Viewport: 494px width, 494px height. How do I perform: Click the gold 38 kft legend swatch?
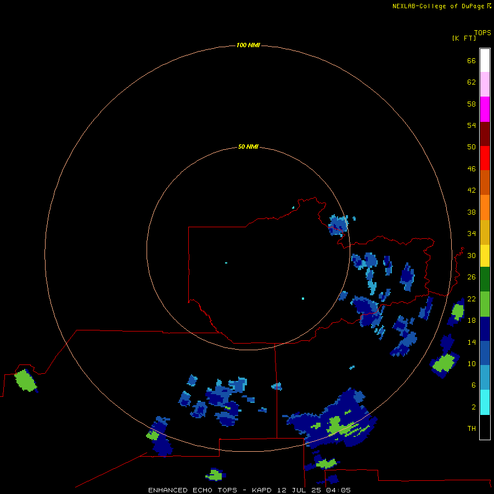(485, 232)
